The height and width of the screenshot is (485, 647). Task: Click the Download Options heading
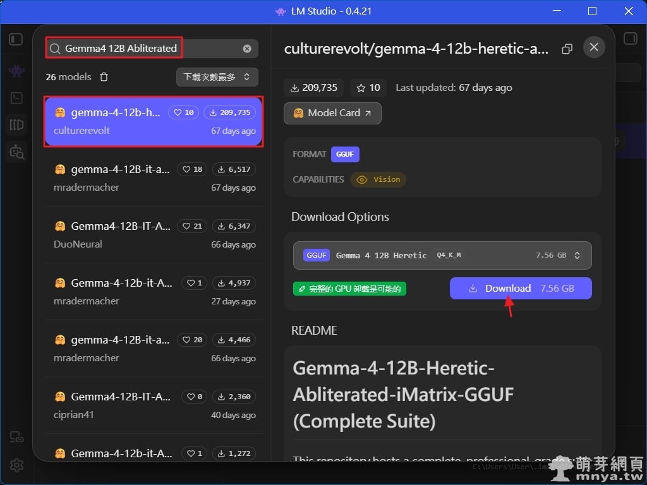(340, 217)
